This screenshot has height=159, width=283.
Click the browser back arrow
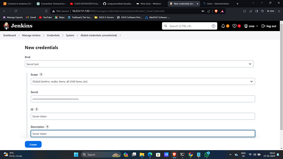click(4, 11)
